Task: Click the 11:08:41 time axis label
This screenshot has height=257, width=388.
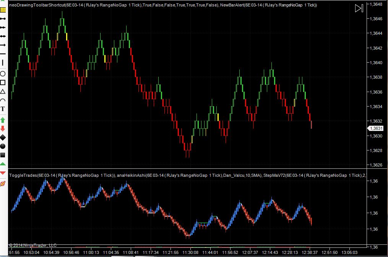Action: pos(131,252)
